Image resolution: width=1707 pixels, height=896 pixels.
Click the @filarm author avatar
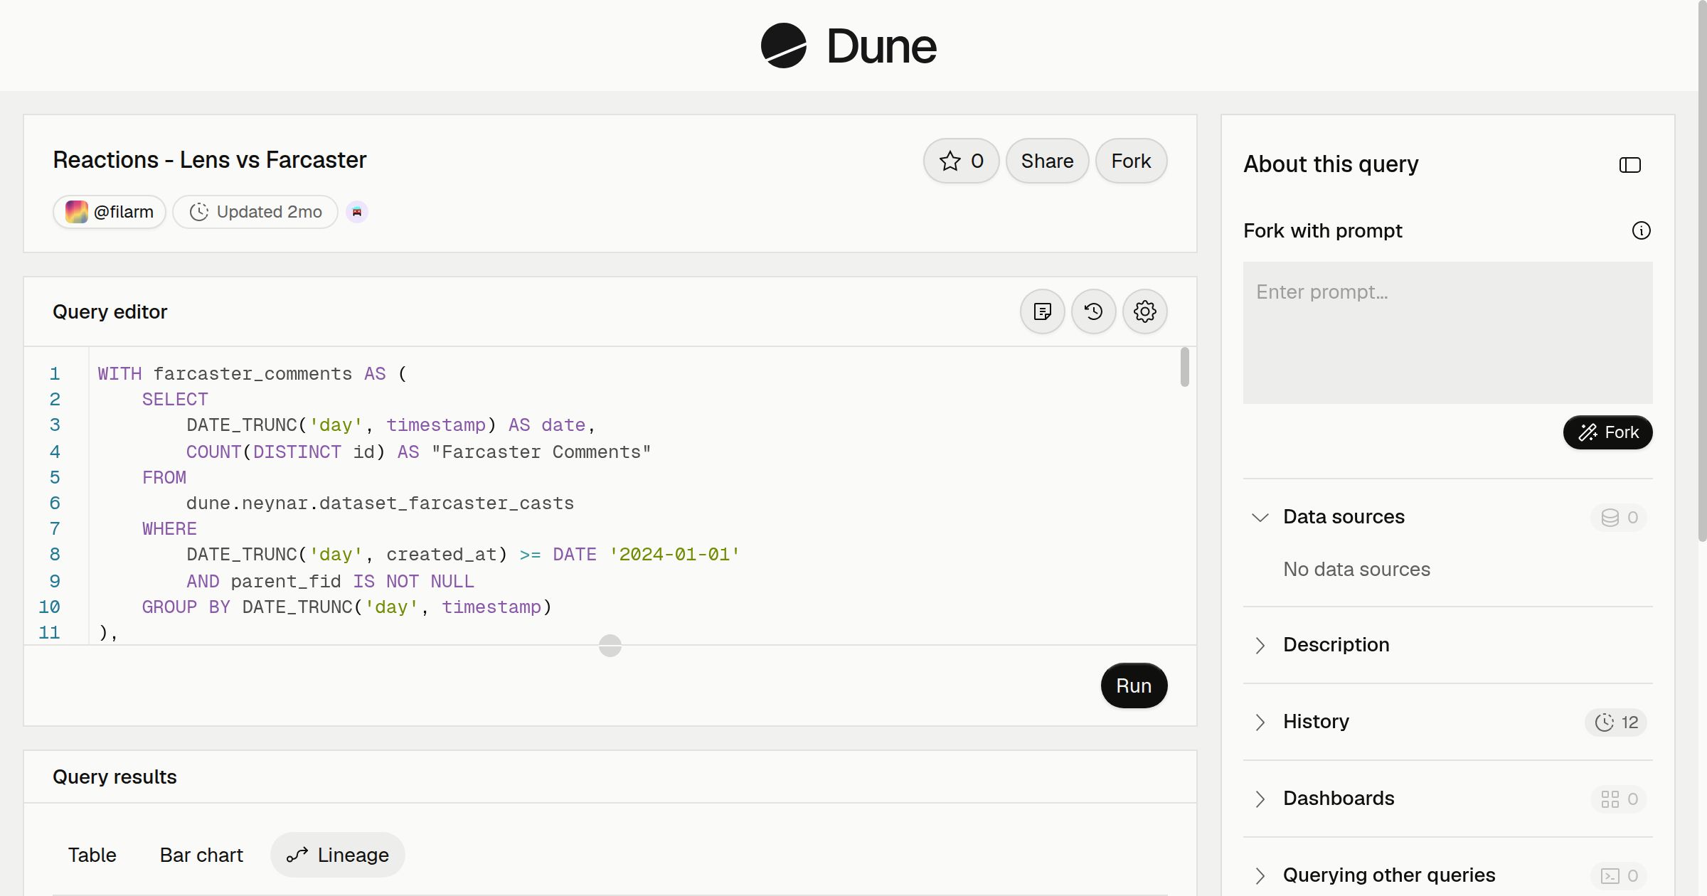[x=77, y=212]
